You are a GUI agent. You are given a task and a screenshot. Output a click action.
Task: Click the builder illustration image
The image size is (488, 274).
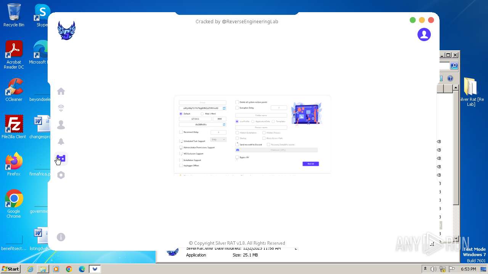[x=307, y=113]
